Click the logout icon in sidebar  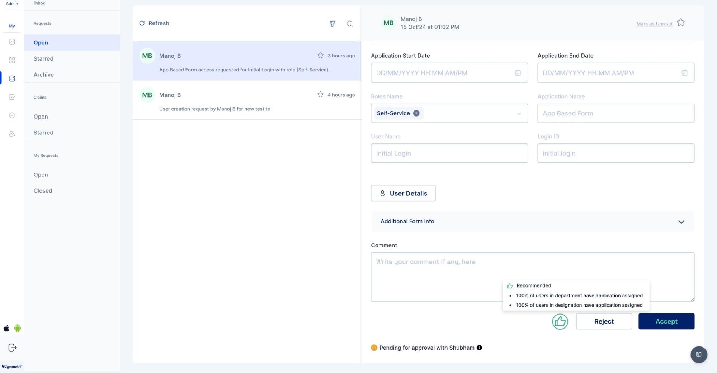[12, 348]
